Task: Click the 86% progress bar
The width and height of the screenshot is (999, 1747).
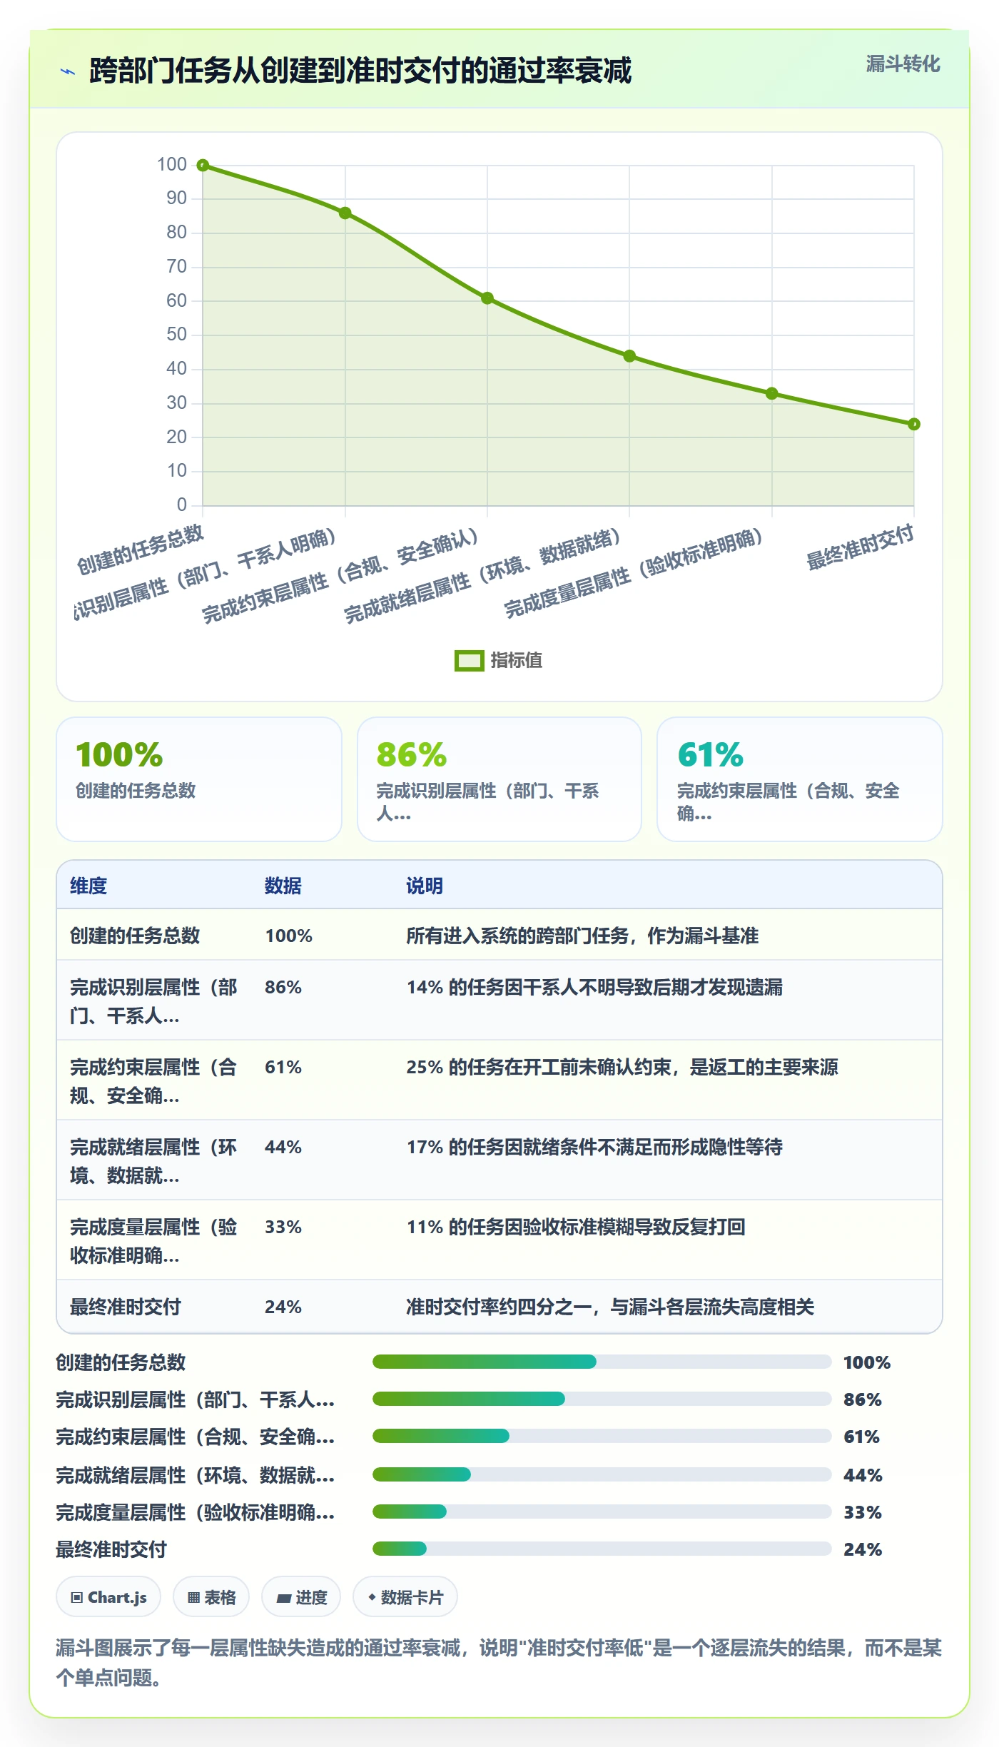Action: coord(602,1399)
